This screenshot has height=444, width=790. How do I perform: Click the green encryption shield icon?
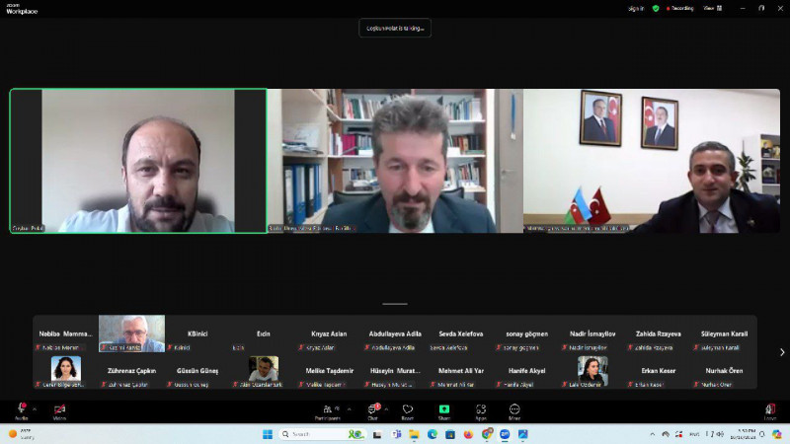pos(656,8)
